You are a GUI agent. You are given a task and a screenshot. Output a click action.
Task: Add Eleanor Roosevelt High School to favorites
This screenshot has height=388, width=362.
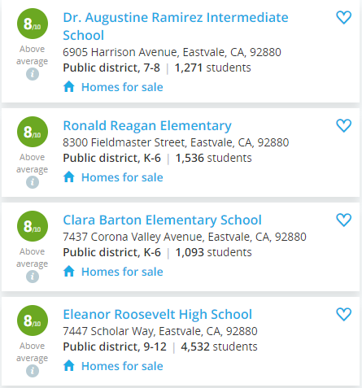click(344, 314)
